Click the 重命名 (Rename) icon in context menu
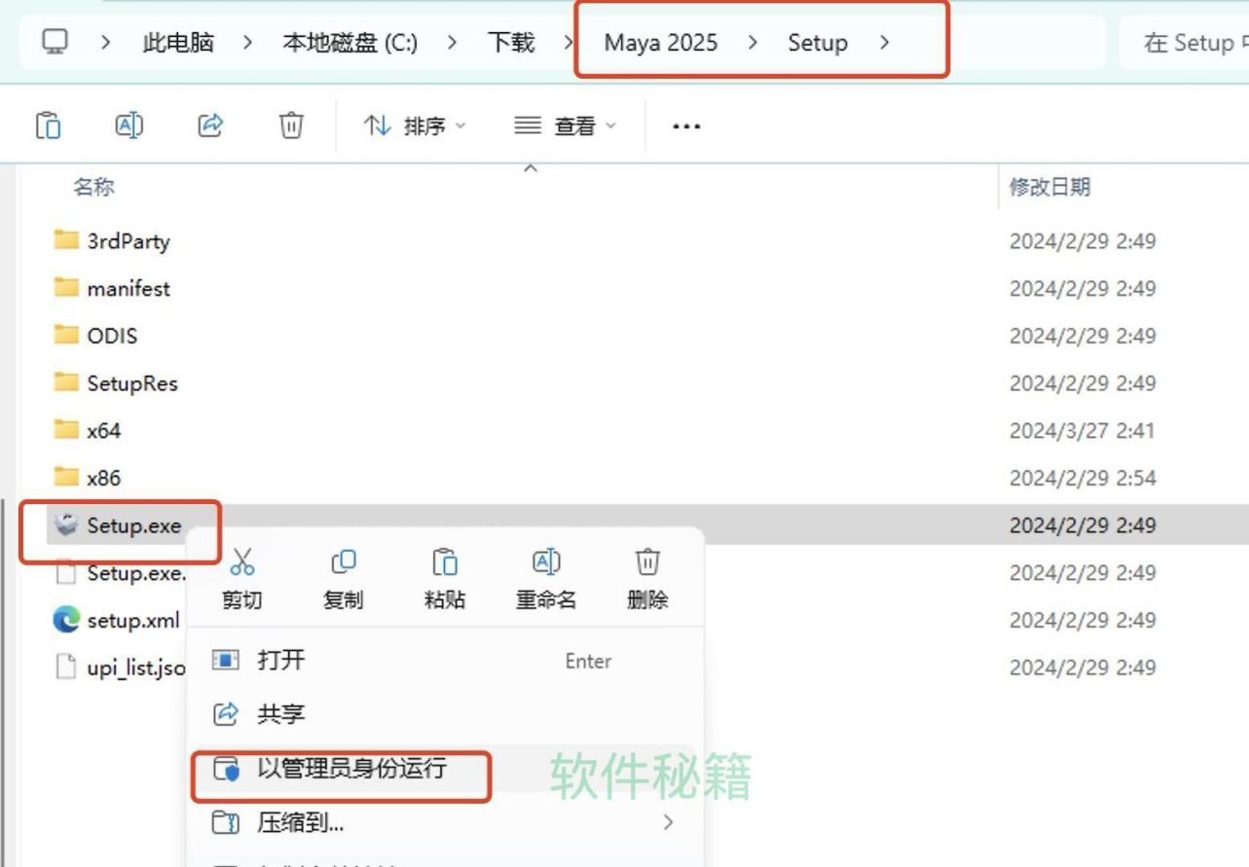 click(545, 561)
